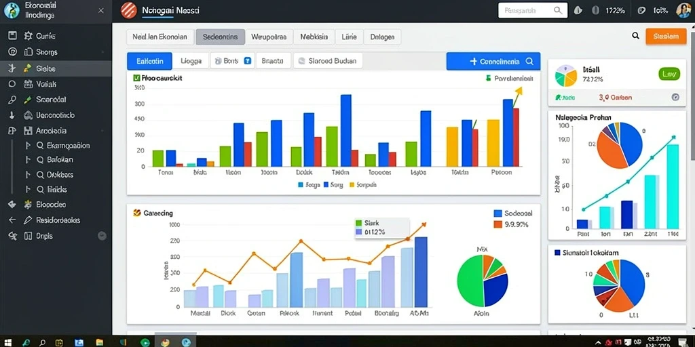
Task: Click the compass icon in the Iréall card
Action: point(675,98)
